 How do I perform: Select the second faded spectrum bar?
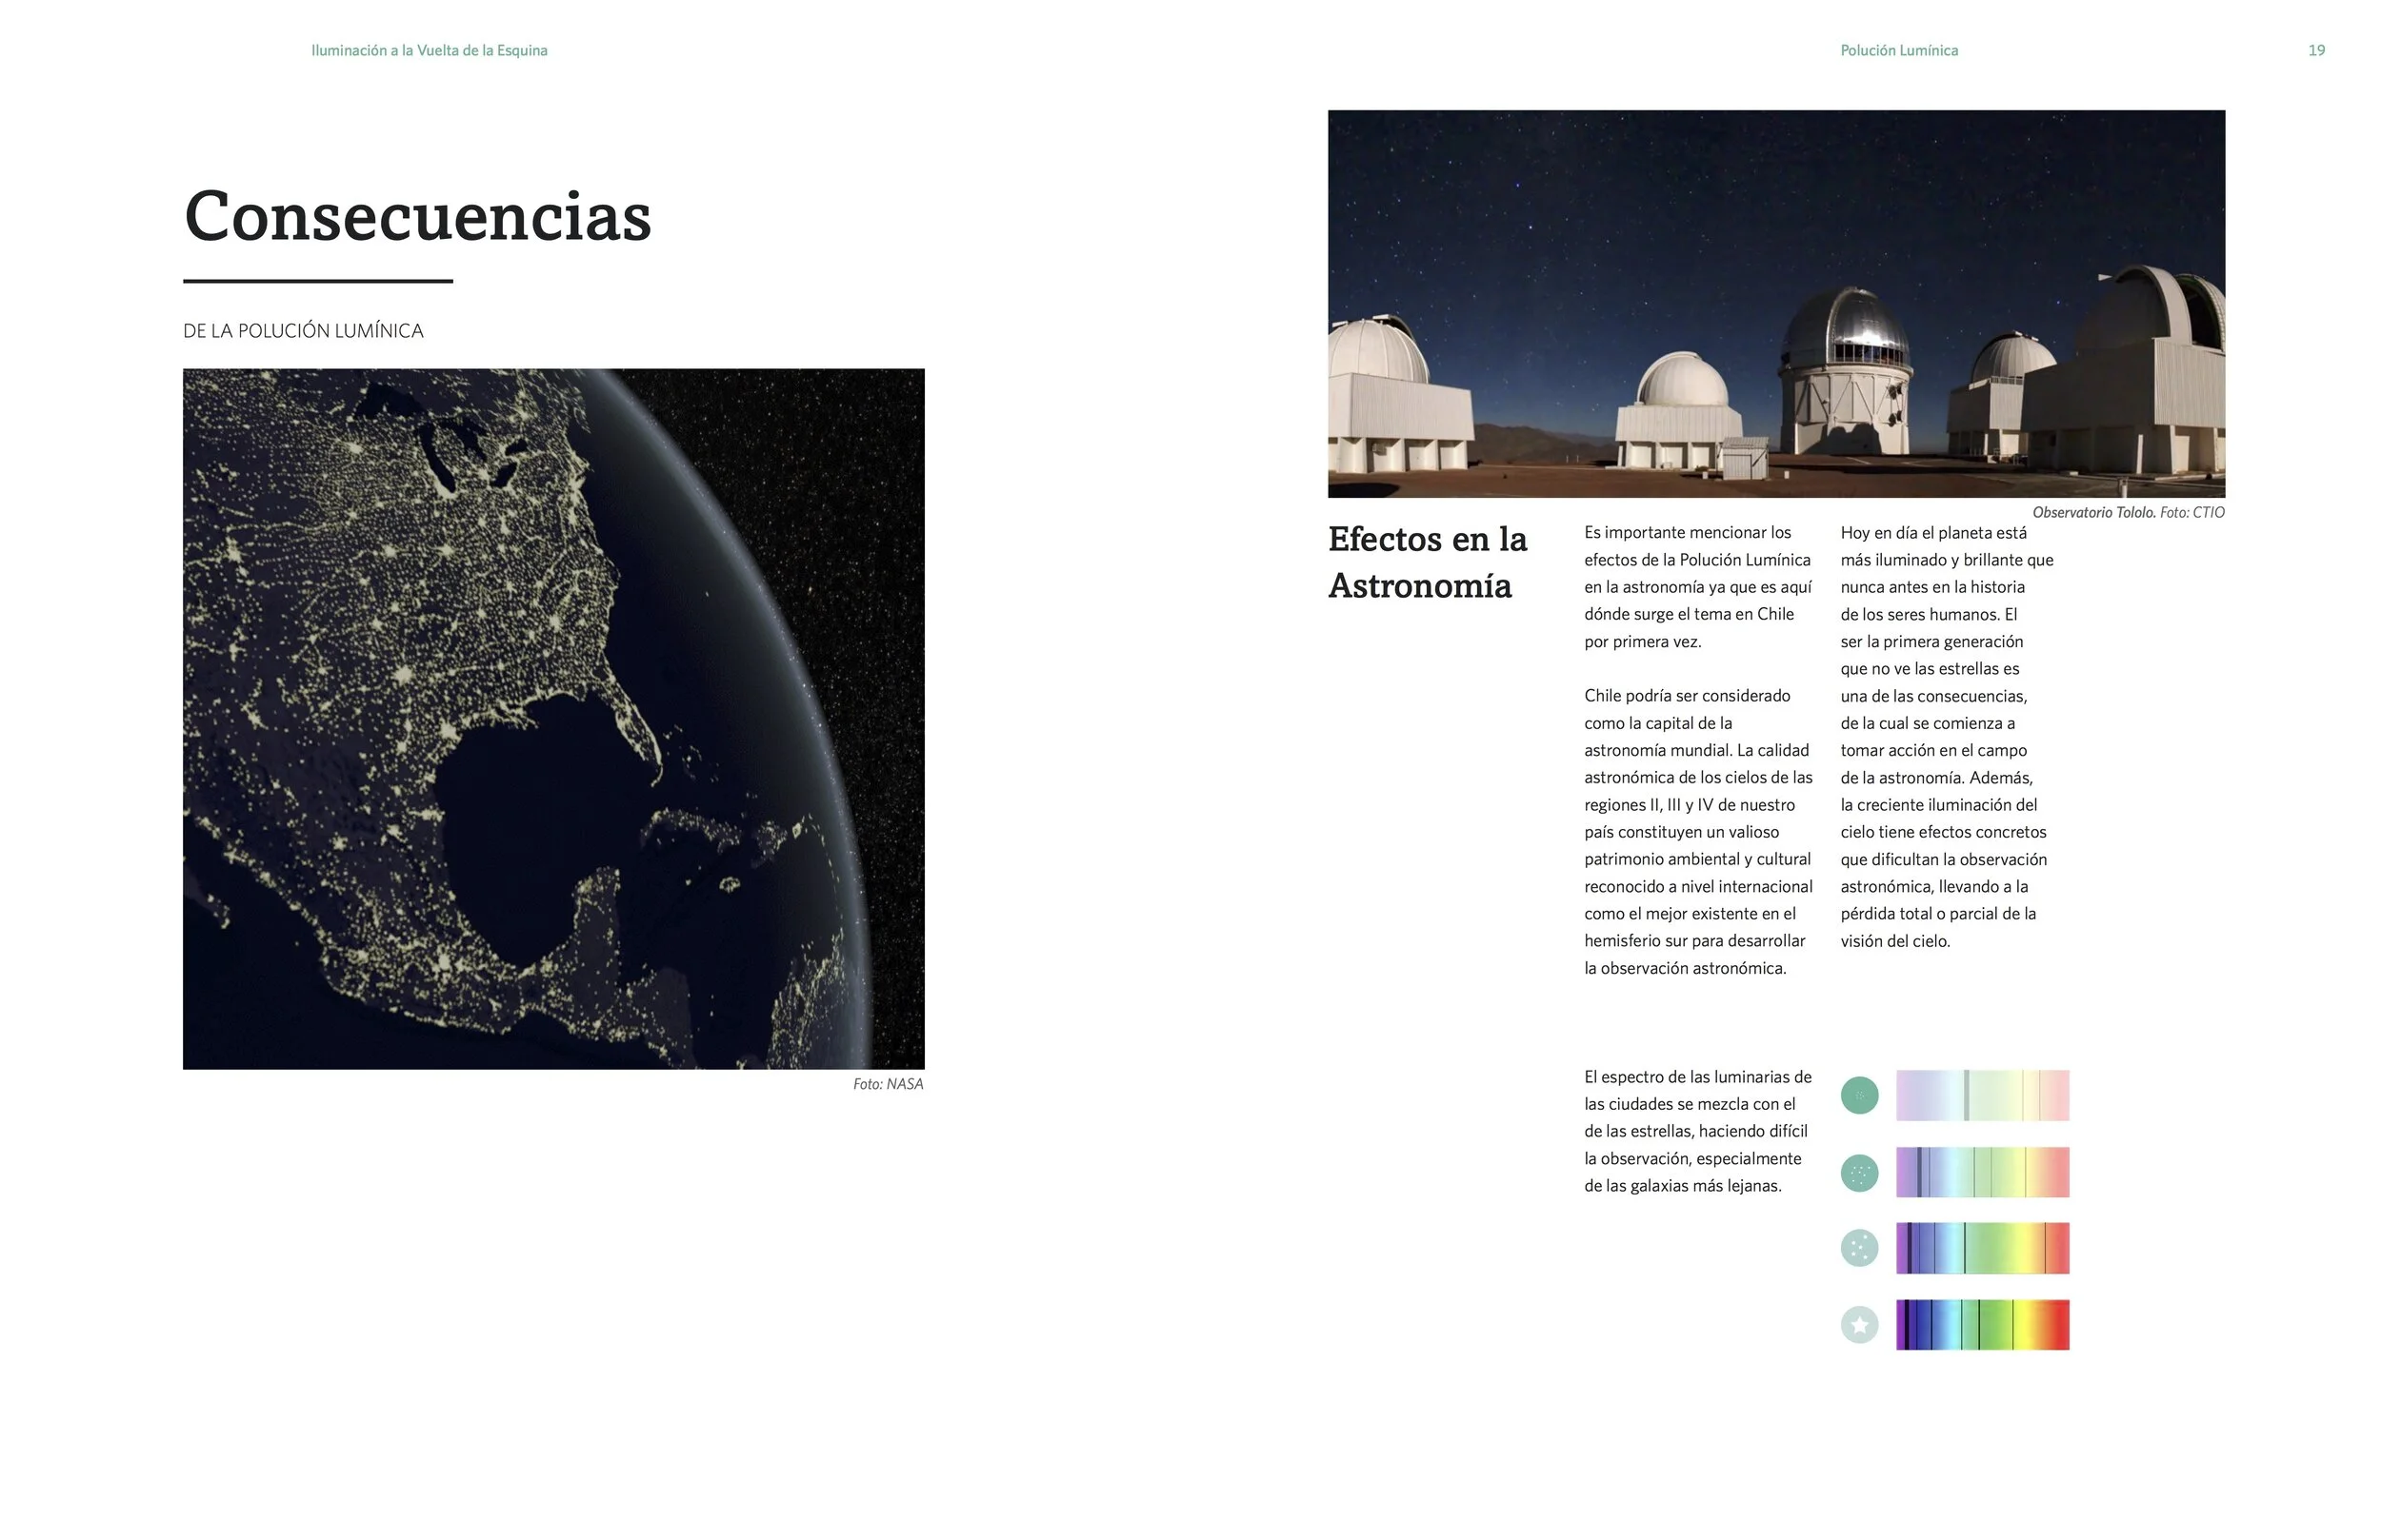(x=1983, y=1172)
